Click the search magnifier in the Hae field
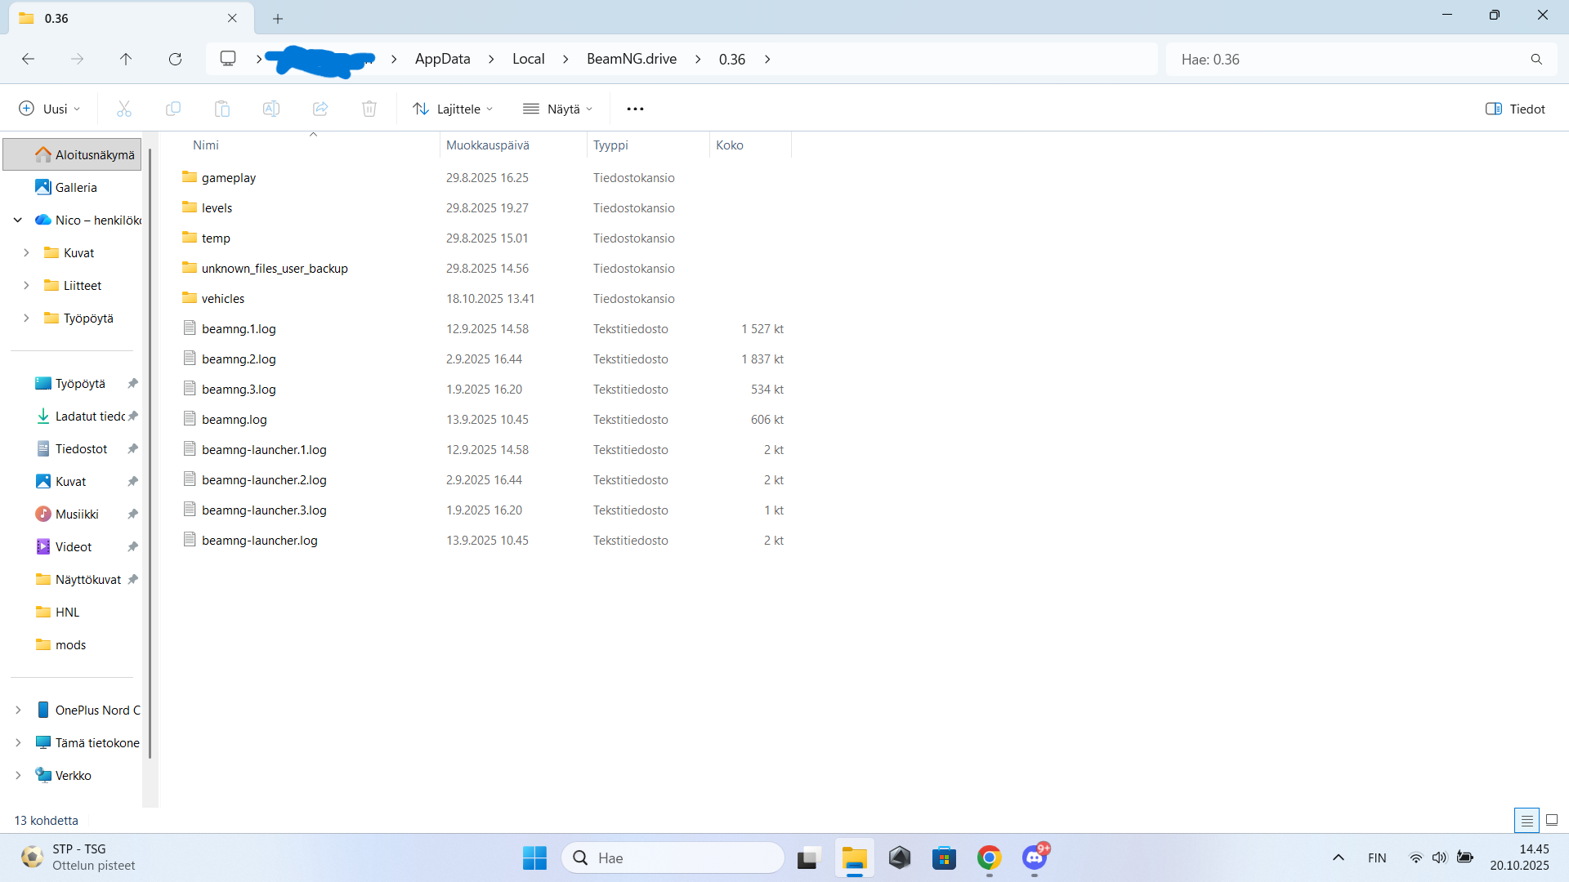This screenshot has width=1569, height=882. [1536, 59]
